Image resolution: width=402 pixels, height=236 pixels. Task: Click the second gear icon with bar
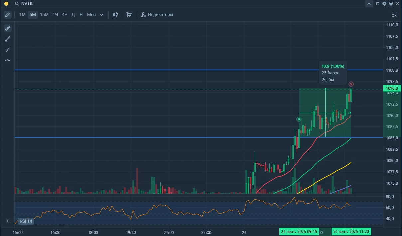point(390,4)
